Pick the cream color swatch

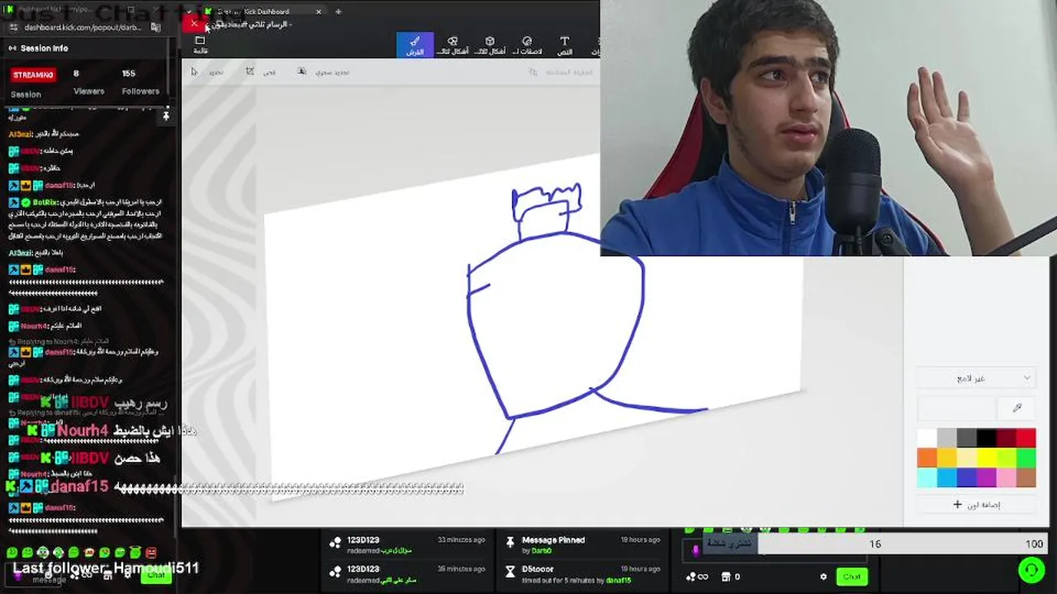tap(966, 457)
